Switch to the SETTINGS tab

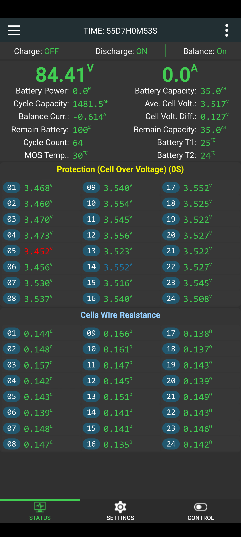120,511
